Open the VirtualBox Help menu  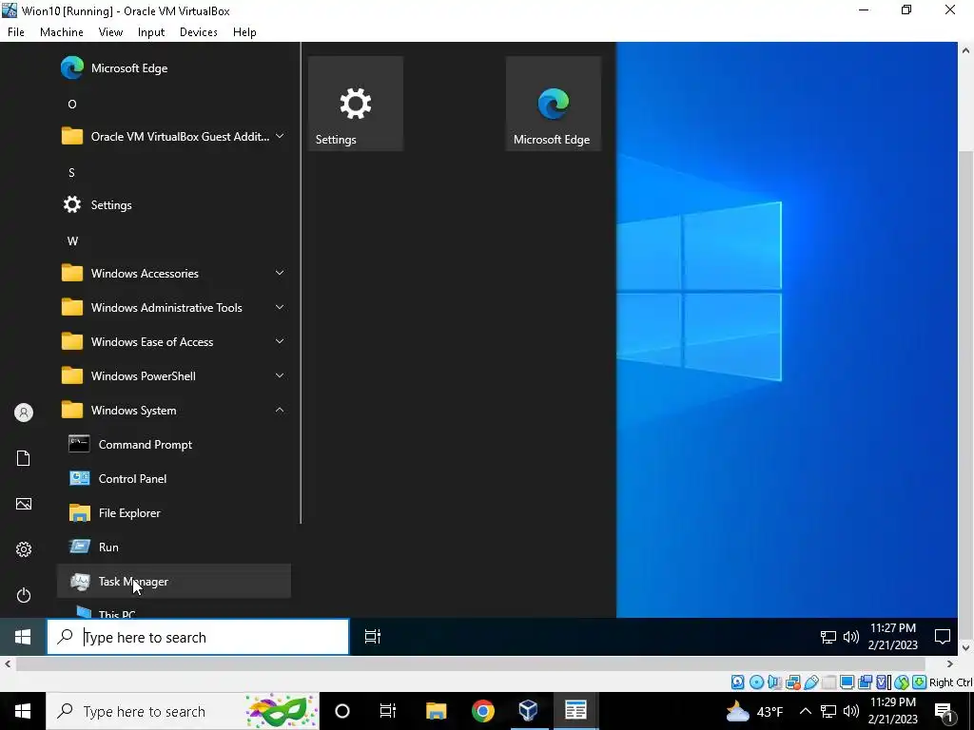click(x=244, y=32)
